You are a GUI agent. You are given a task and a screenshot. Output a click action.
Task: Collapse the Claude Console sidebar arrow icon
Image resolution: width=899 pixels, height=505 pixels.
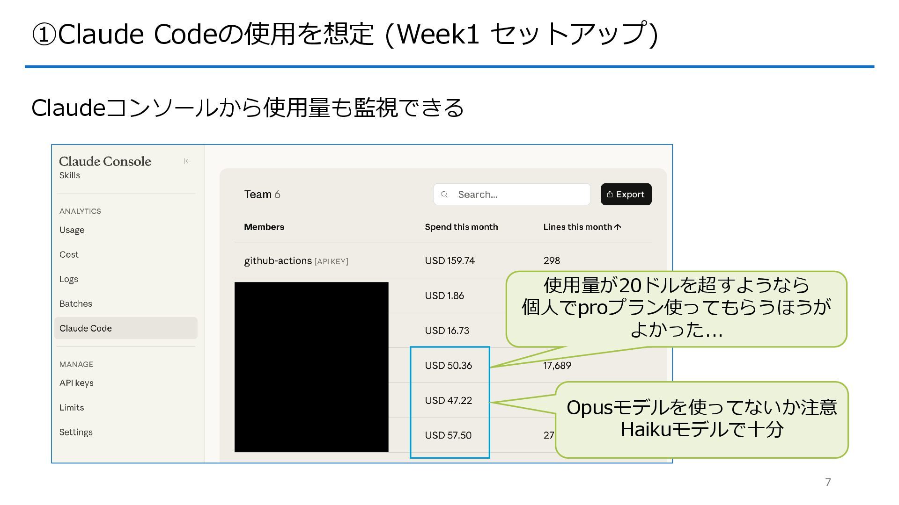pyautogui.click(x=187, y=161)
